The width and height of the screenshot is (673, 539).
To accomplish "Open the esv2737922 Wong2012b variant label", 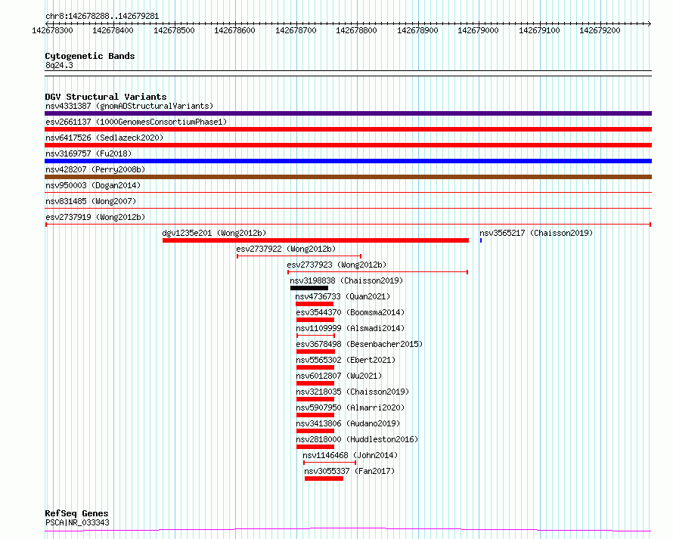I will coord(286,249).
